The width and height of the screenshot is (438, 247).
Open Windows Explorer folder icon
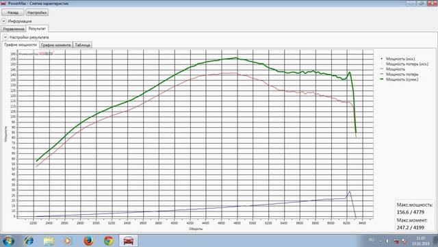click(x=49, y=241)
